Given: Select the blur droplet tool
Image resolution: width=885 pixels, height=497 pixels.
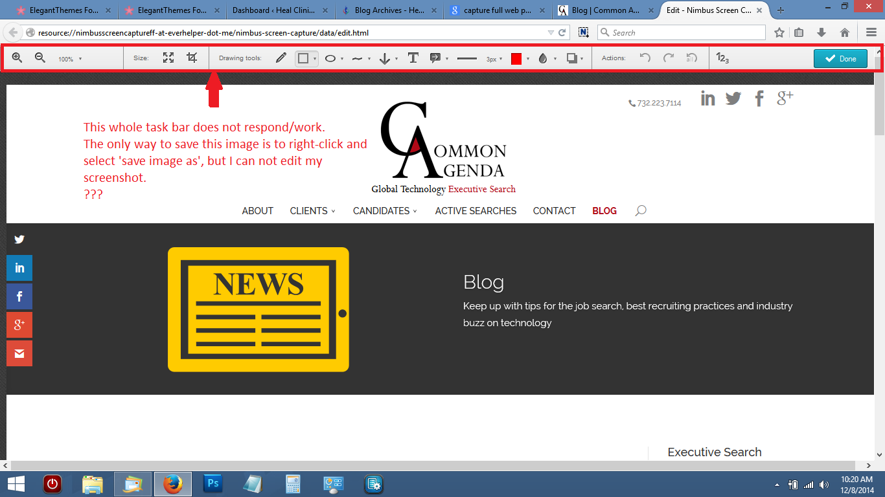Looking at the screenshot, I should (x=543, y=58).
